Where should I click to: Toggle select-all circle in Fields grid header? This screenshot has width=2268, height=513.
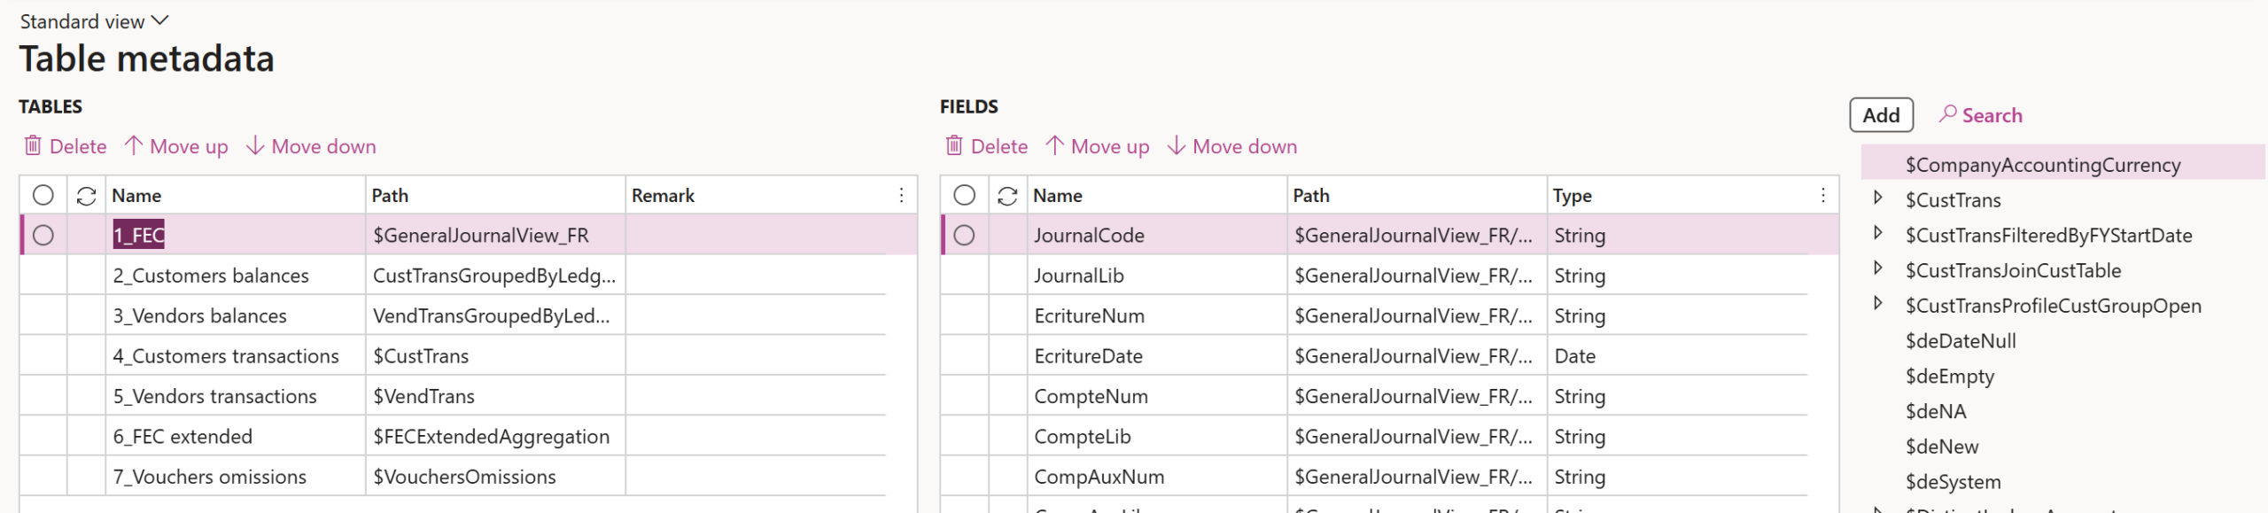965,196
